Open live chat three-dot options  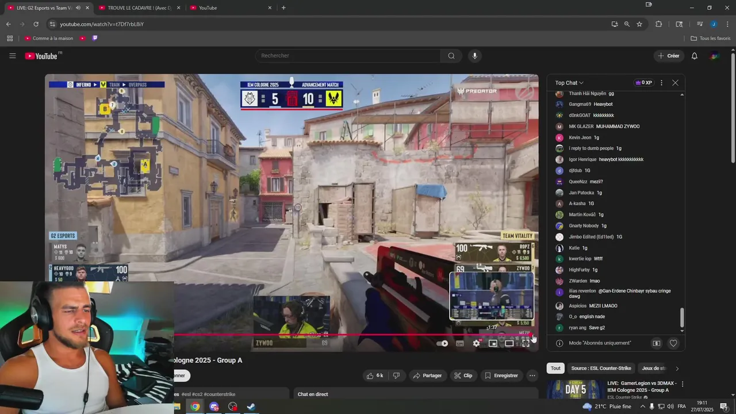pos(661,83)
